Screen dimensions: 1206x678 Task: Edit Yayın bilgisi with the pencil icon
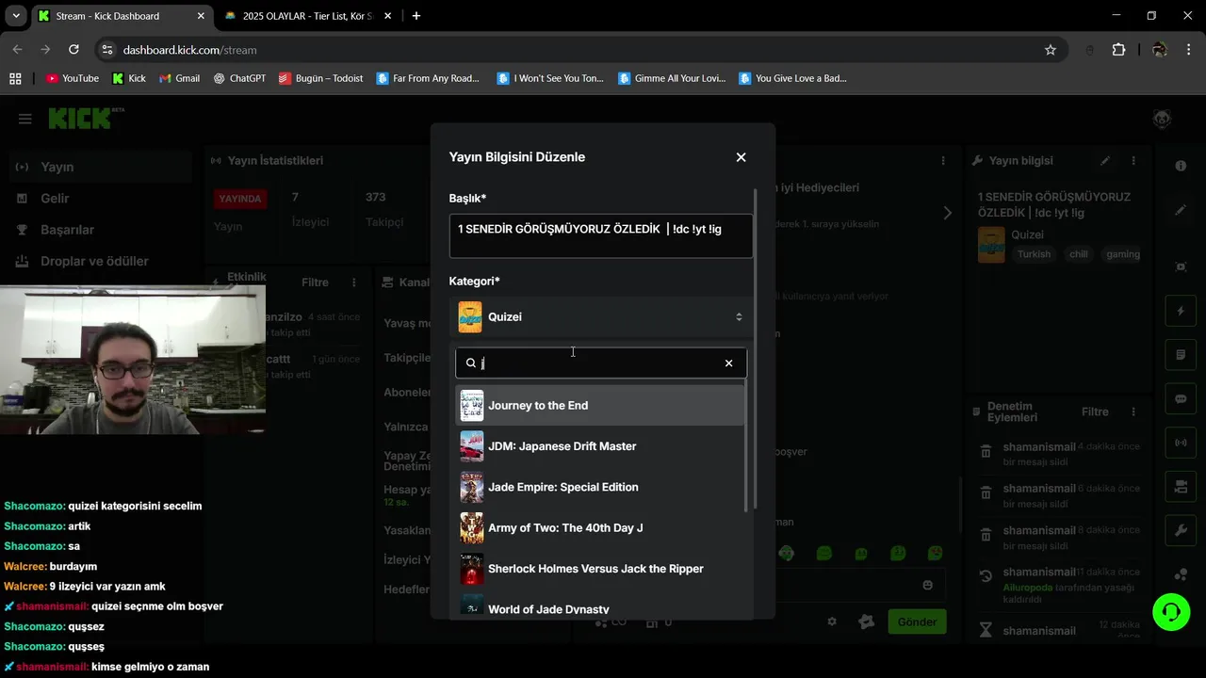click(x=1105, y=161)
